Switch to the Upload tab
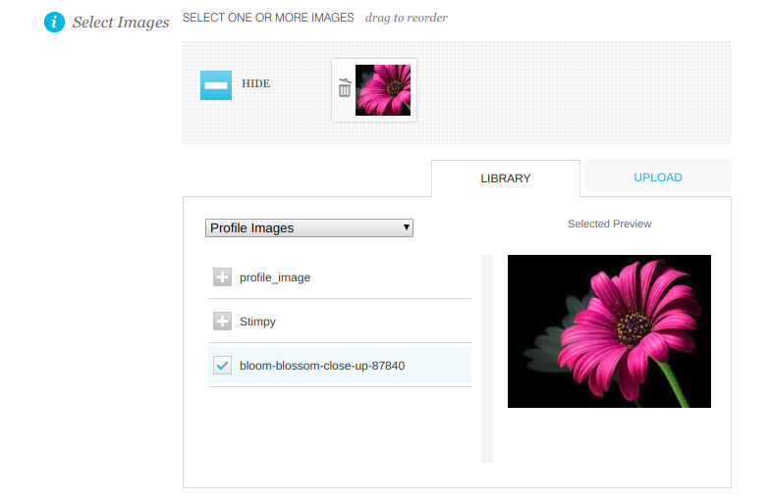The image size is (771, 500). [657, 177]
